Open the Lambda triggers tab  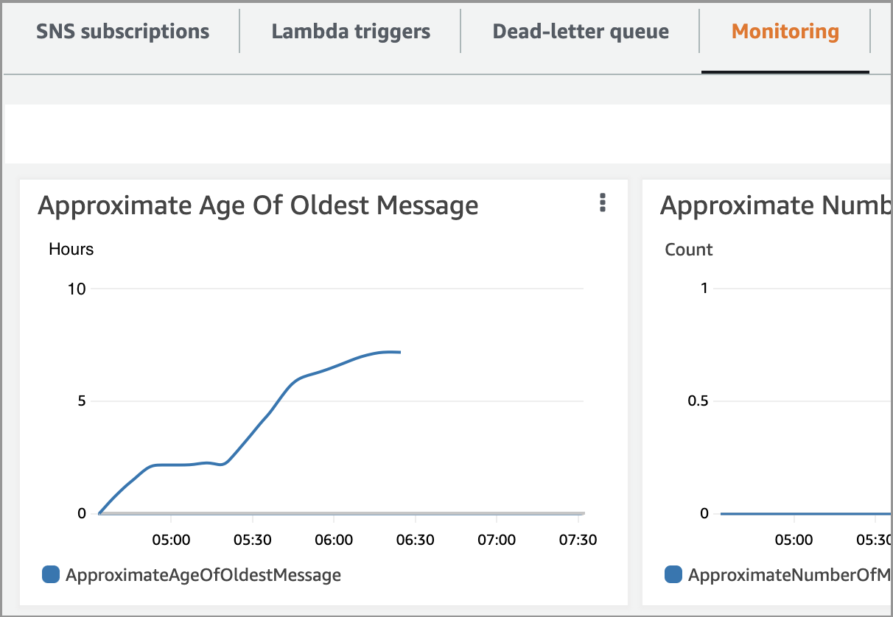click(351, 32)
